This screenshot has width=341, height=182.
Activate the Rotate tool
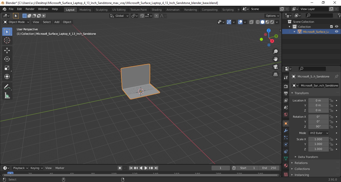7,59
